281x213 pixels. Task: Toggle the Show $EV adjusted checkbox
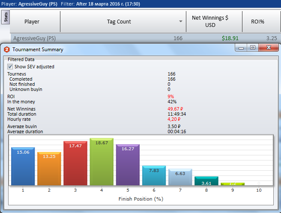click(10, 67)
